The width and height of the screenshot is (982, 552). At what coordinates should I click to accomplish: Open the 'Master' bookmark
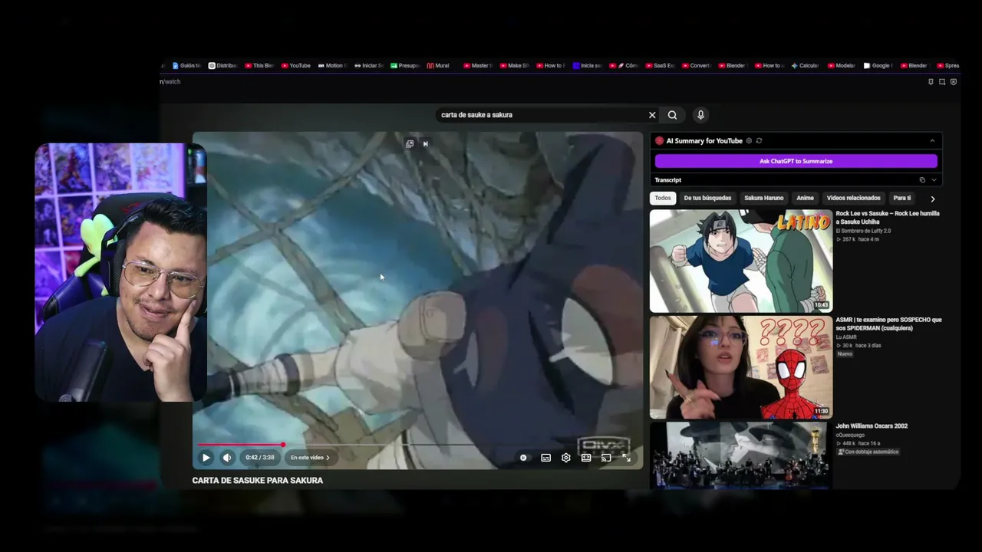tap(478, 66)
